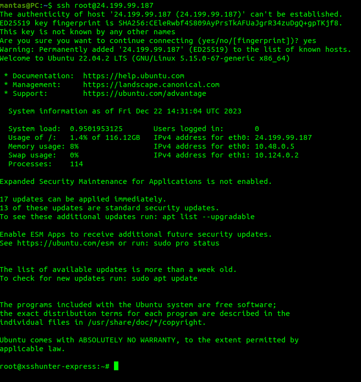Image resolution: width=361 pixels, height=382 pixels.
Task: Click the Swap usage value 0%
Action: point(74,155)
